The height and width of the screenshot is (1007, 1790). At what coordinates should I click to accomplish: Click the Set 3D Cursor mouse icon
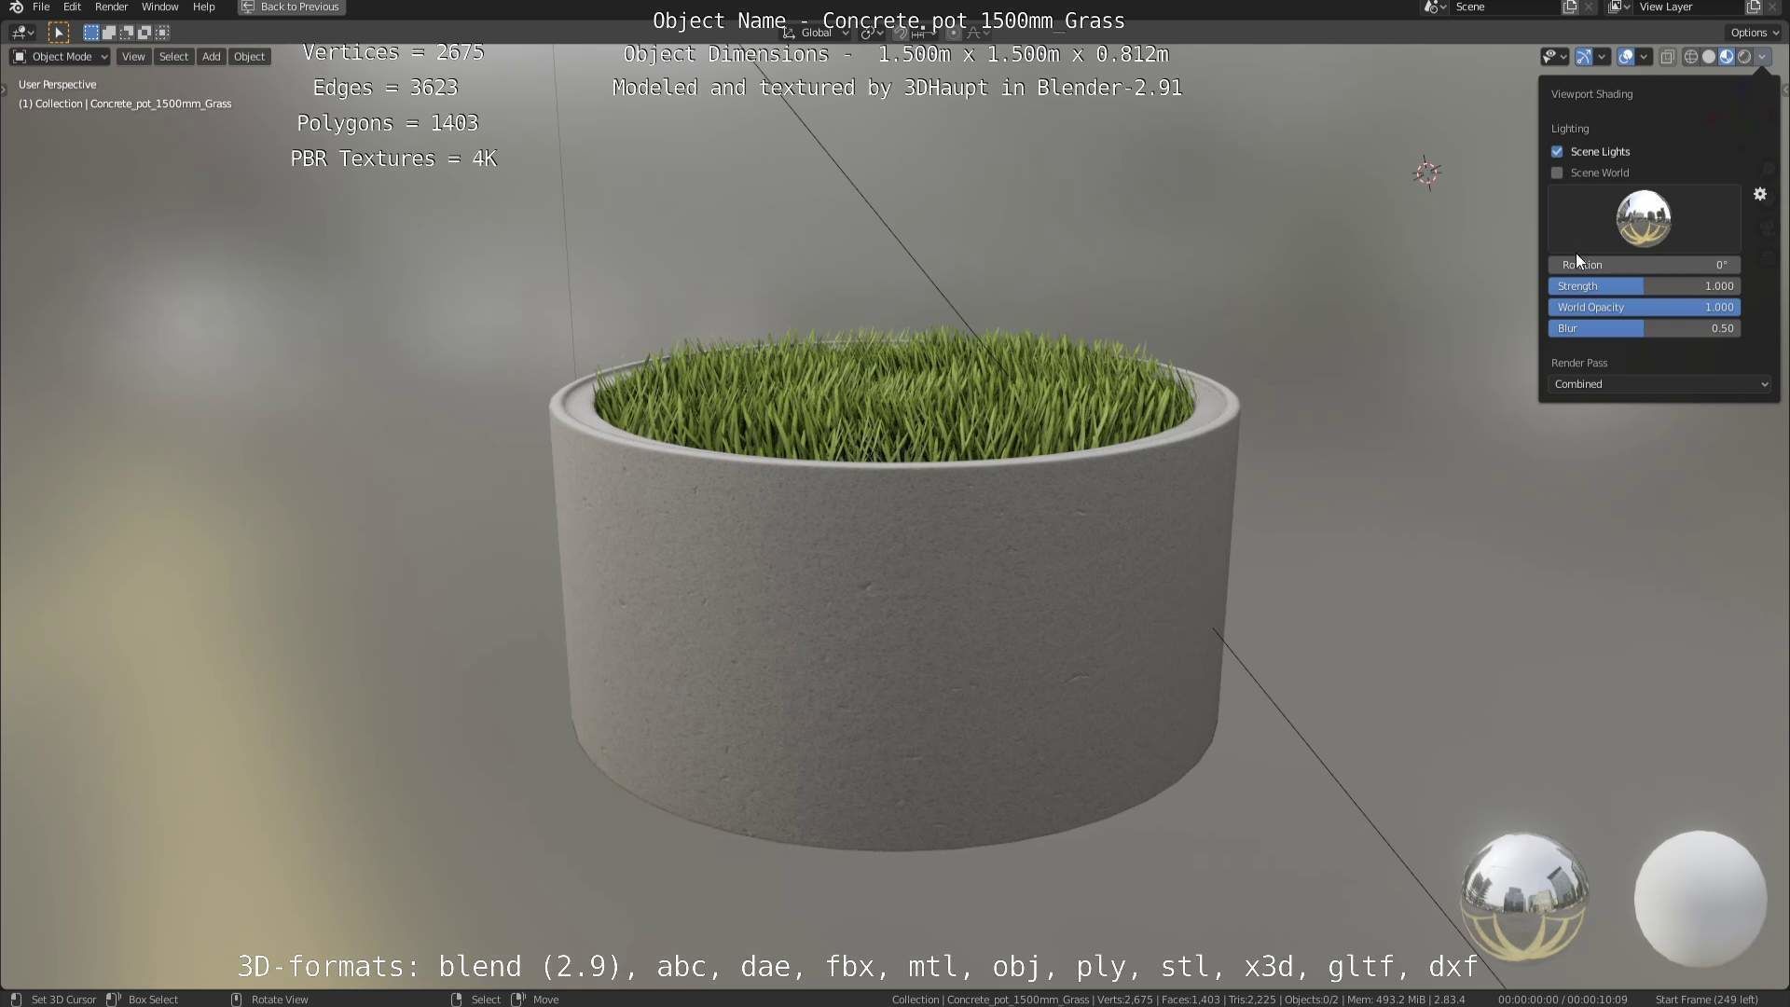[x=16, y=999]
